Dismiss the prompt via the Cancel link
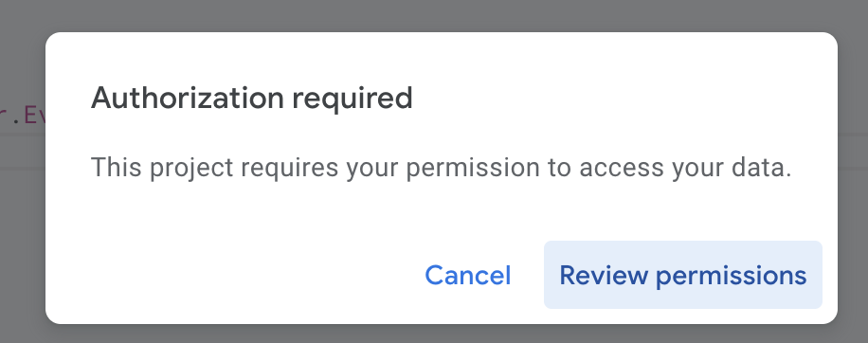 468,275
